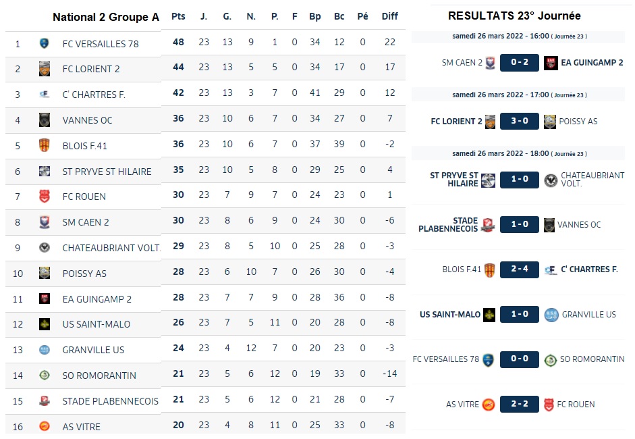The width and height of the screenshot is (635, 439).
Task: Click the US Saint-Malo logo in standings row
Action: click(x=45, y=324)
